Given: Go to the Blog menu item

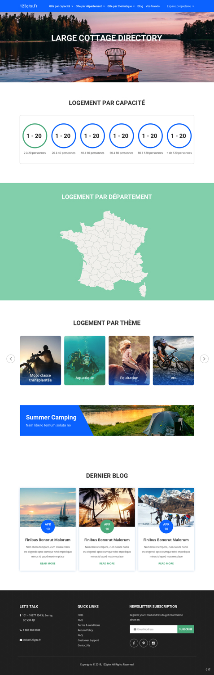Looking at the screenshot, I should pos(140,6).
